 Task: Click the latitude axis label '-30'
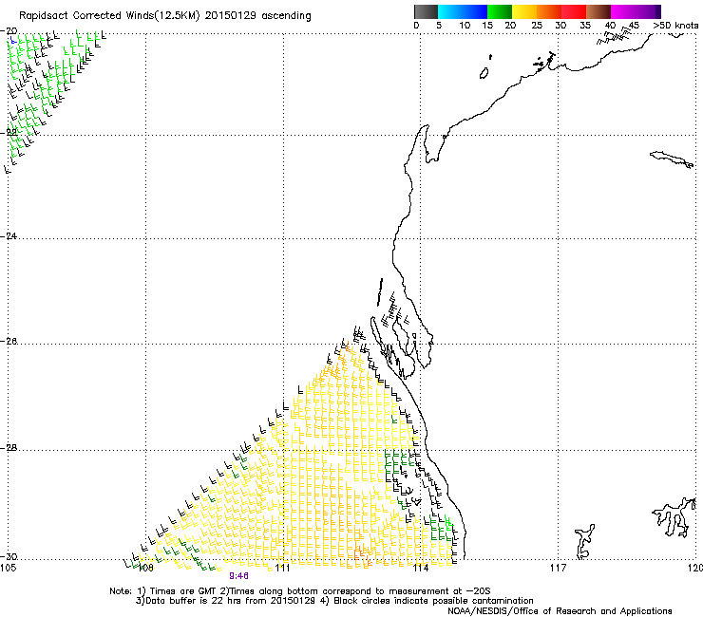[9, 556]
